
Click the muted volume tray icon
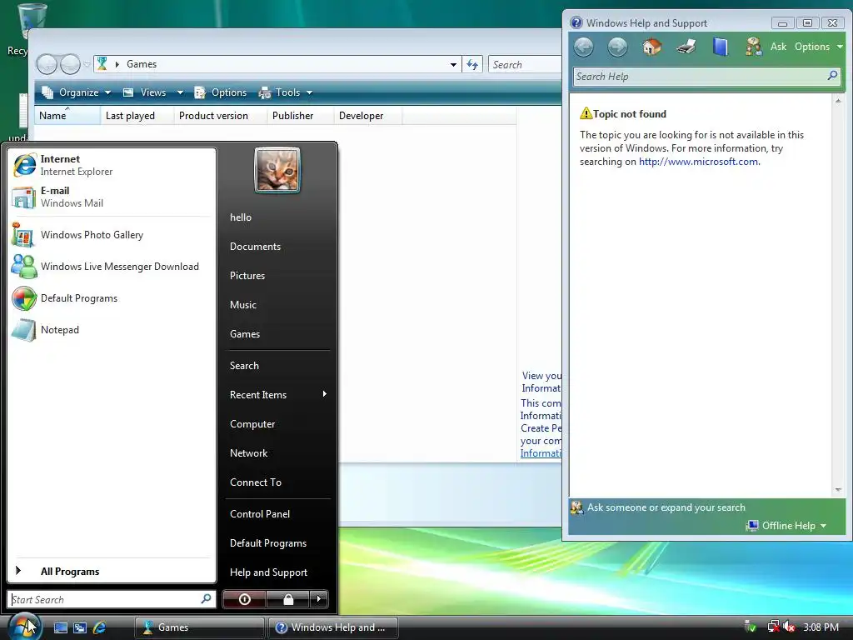(790, 627)
